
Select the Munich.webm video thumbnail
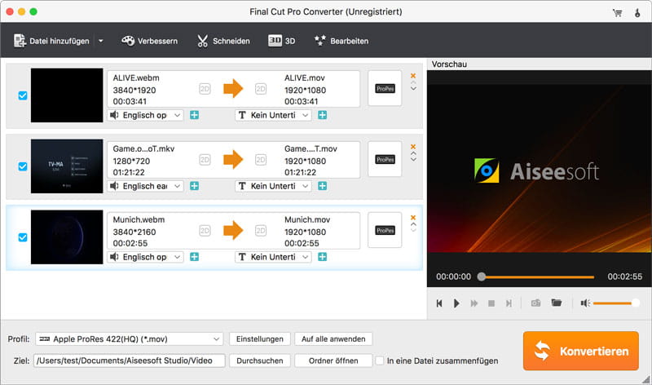click(x=67, y=237)
